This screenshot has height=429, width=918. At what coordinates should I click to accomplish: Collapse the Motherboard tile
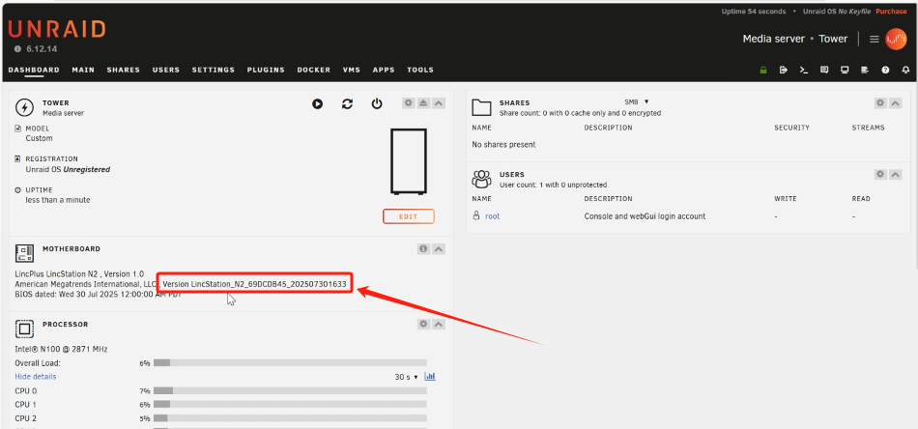click(439, 248)
